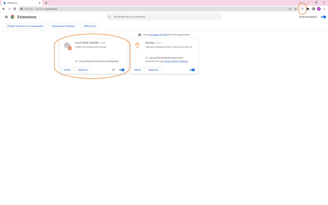The width and height of the screenshot is (328, 205).
Task: Click the LIGHT WORD COUNTER title text
Action: pyautogui.click(x=87, y=43)
